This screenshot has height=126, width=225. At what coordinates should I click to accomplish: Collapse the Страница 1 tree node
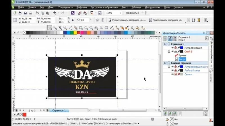(165, 44)
